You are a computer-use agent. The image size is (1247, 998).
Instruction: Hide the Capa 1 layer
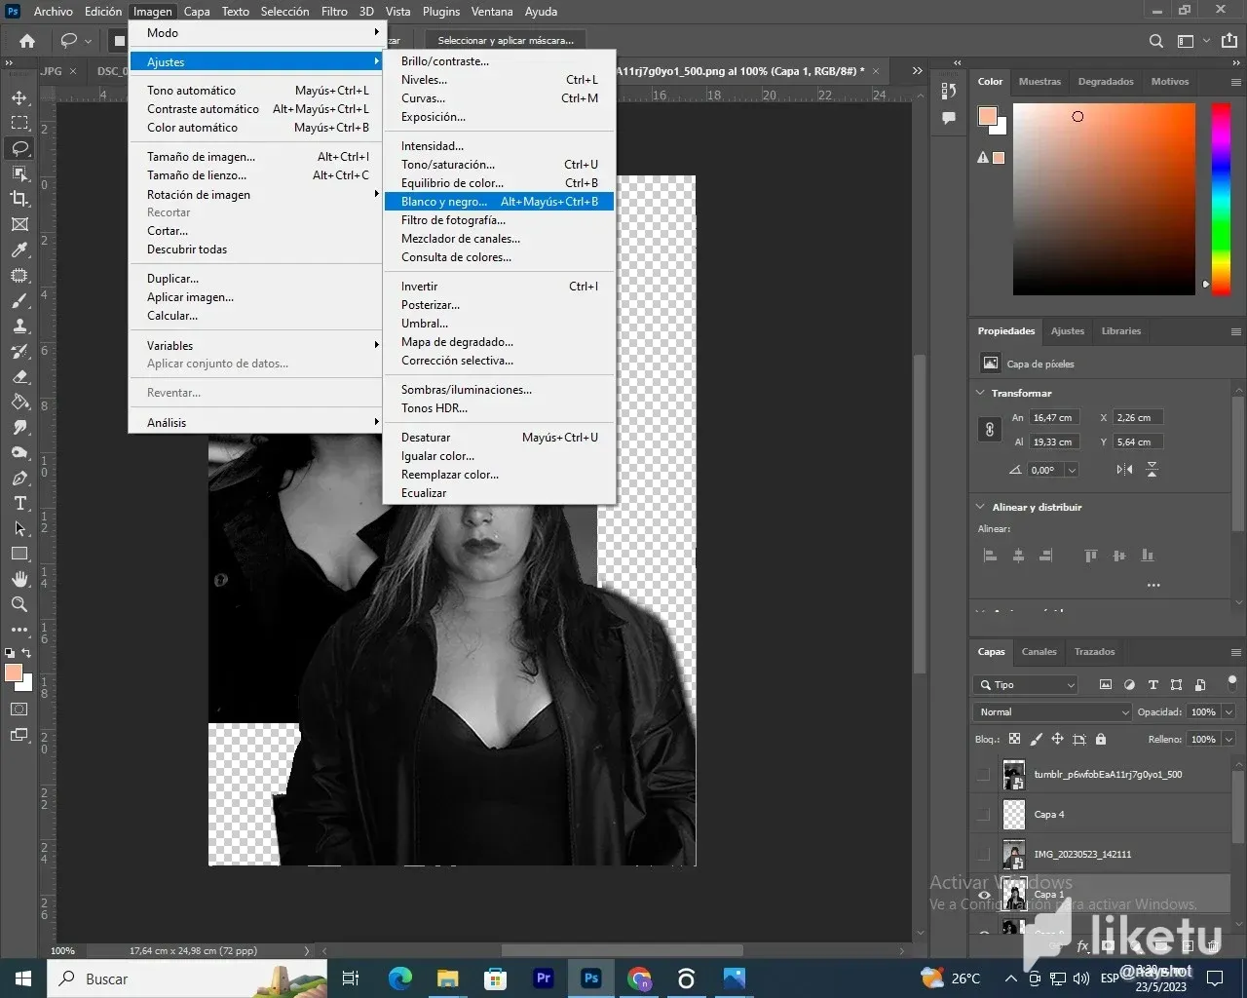tap(984, 895)
